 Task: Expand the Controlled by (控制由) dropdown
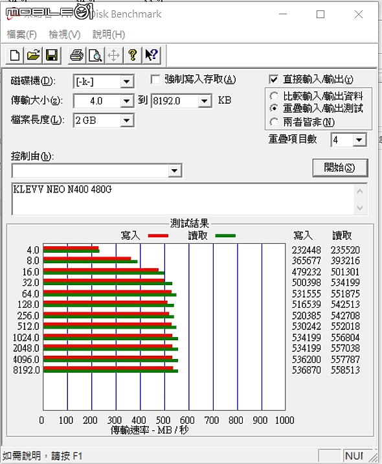[x=174, y=170]
